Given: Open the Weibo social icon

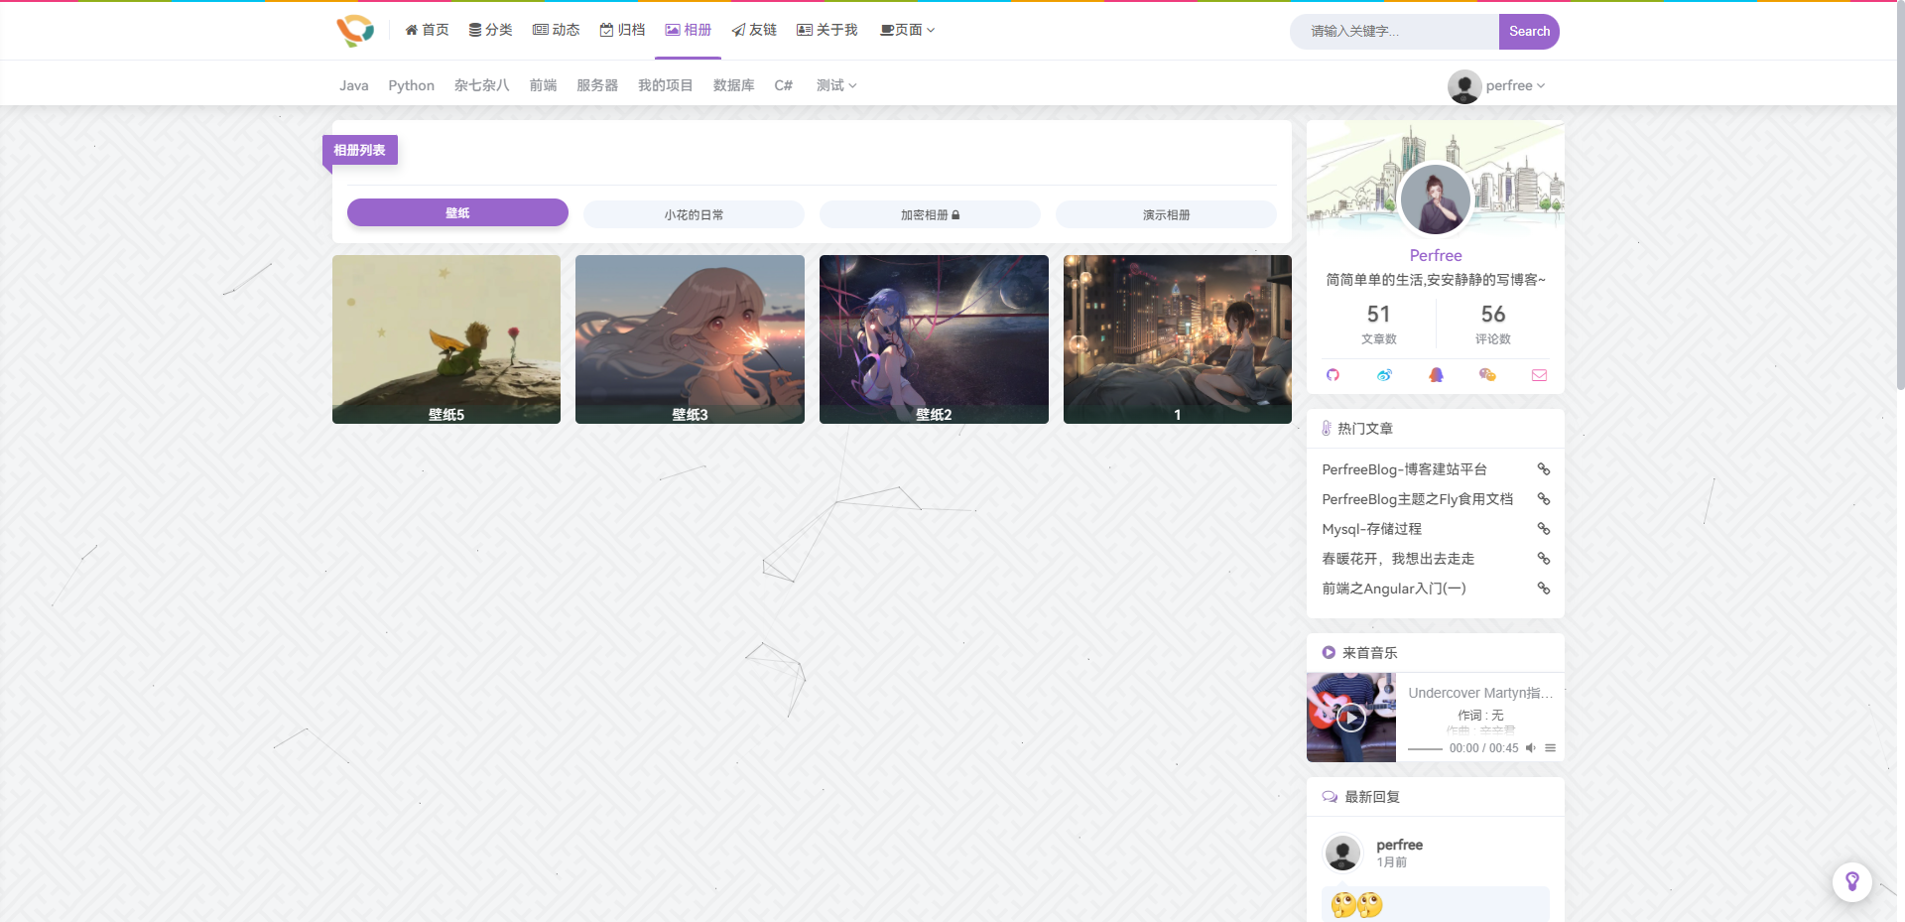Looking at the screenshot, I should [x=1384, y=375].
